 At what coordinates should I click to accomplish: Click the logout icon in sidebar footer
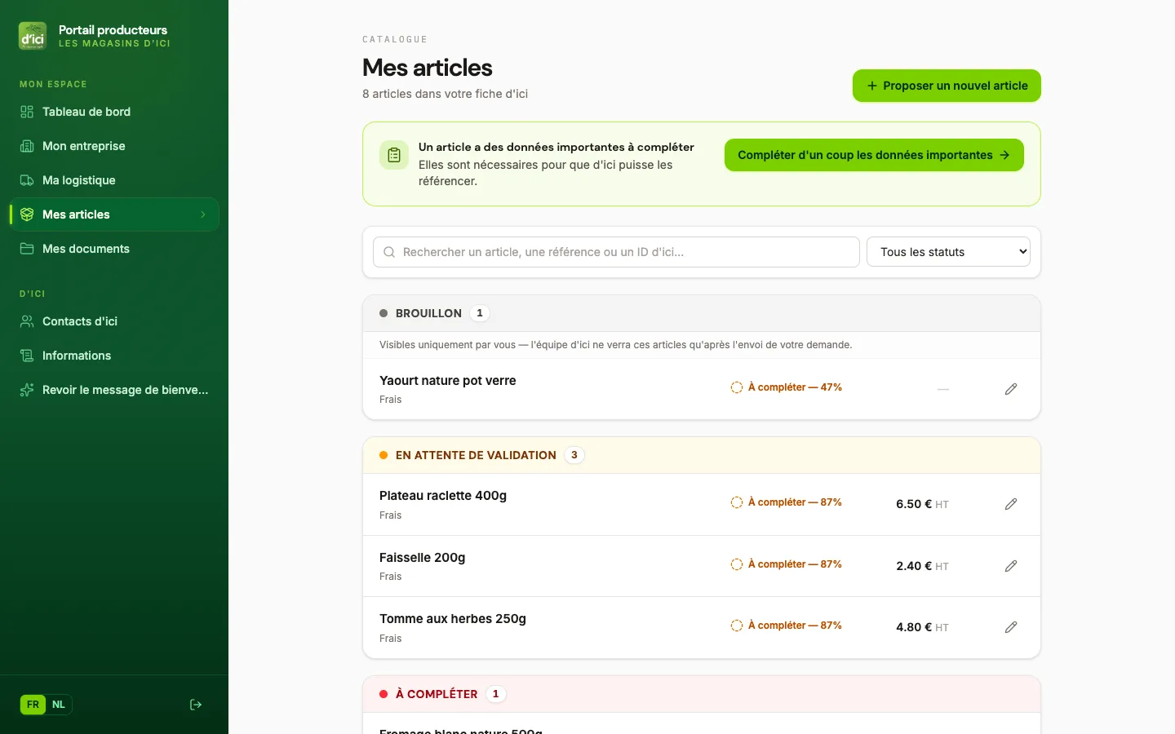click(x=196, y=705)
